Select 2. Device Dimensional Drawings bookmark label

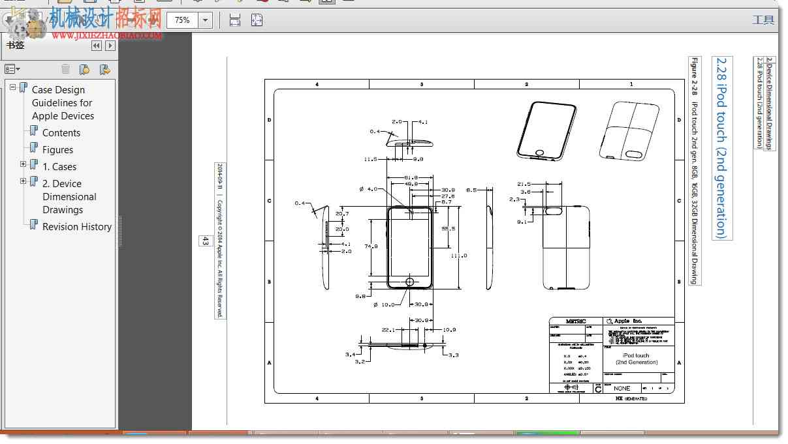coord(69,197)
